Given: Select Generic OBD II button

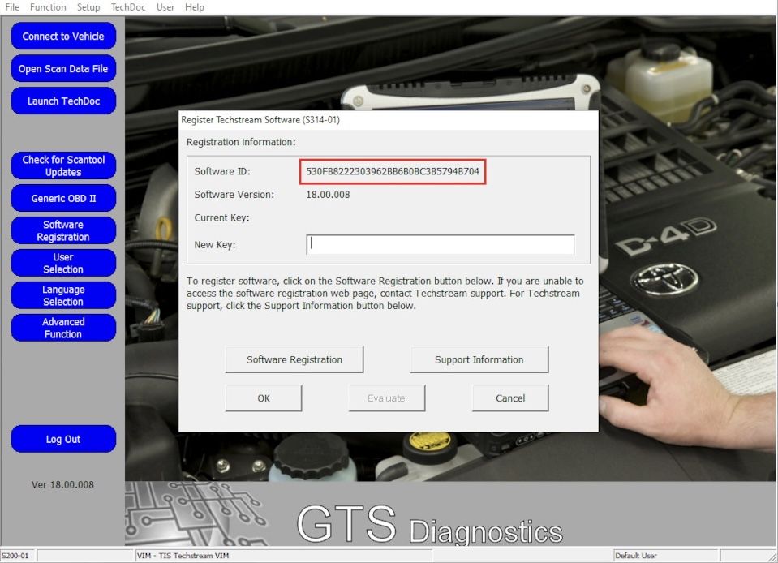Looking at the screenshot, I should pyautogui.click(x=63, y=198).
